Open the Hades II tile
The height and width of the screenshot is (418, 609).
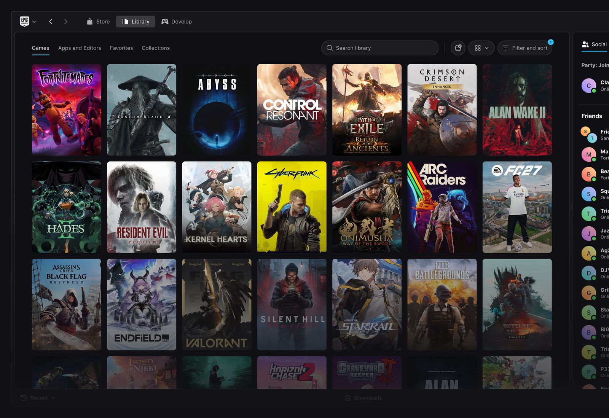(67, 207)
